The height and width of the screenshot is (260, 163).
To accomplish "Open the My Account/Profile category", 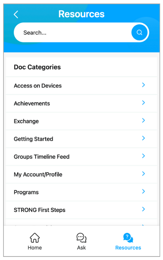I will pos(81,174).
